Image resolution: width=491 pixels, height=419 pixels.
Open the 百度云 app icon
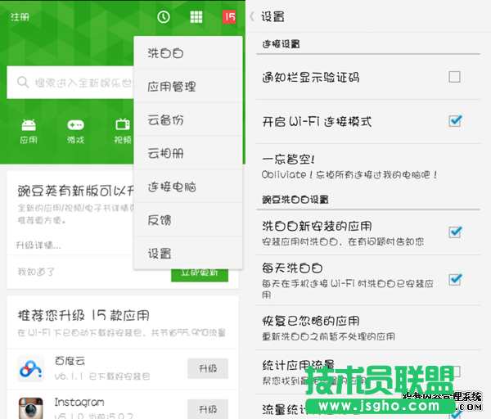(x=30, y=368)
